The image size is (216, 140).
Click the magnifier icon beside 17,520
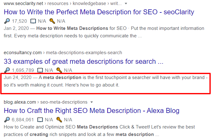[x=7, y=21]
